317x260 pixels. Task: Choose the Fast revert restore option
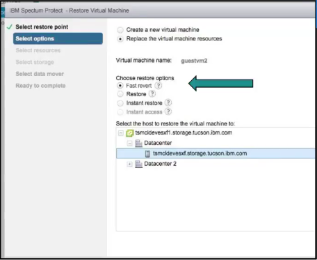pyautogui.click(x=120, y=86)
